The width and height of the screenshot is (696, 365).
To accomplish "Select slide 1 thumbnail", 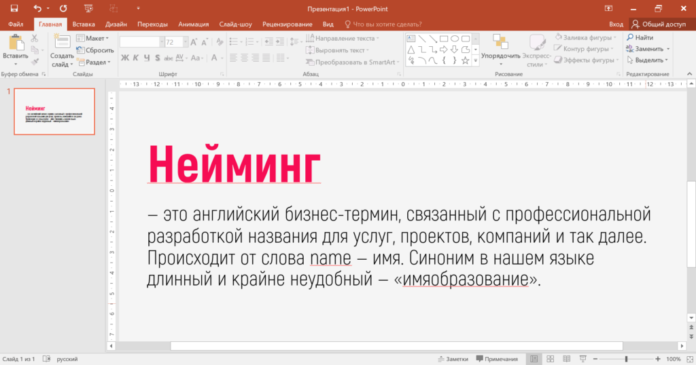I will (54, 111).
